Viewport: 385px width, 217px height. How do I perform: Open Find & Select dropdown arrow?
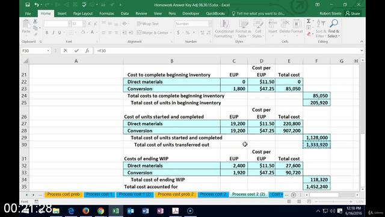(339, 36)
